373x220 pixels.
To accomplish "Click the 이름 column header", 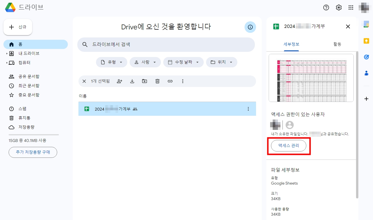I will [83, 96].
